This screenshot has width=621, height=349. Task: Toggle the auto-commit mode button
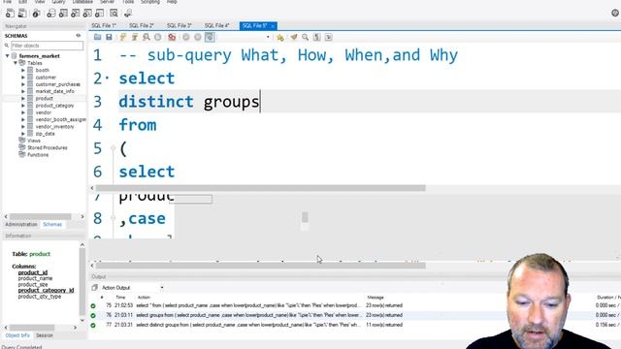(210, 37)
